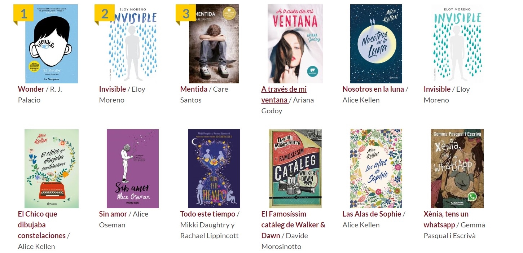Open El Famosíssim Catàleg cover thumbnail
Screen dimensions: 523x253
pos(295,169)
